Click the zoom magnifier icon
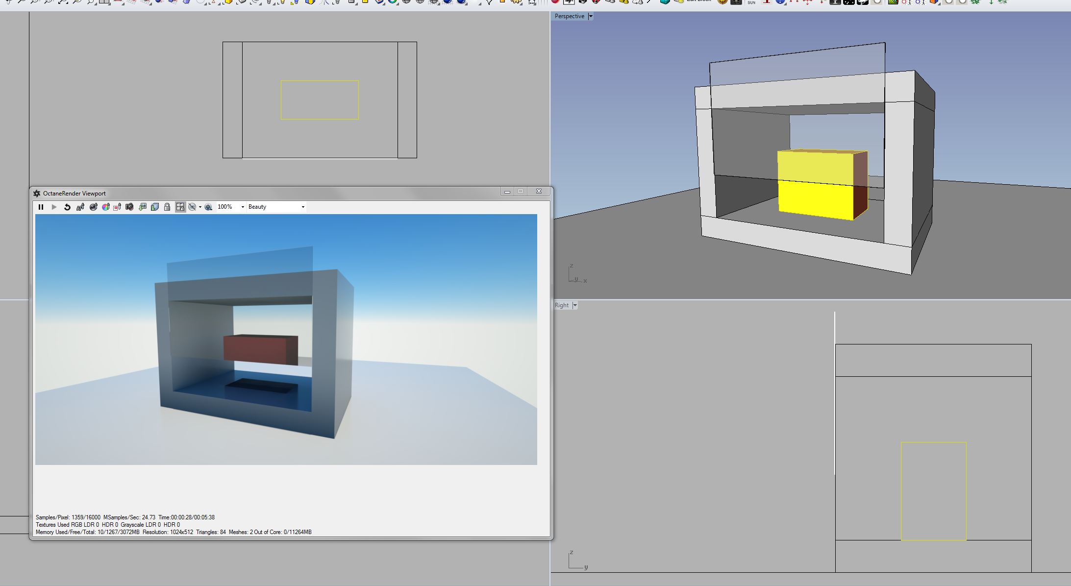This screenshot has height=586, width=1071. (x=208, y=207)
